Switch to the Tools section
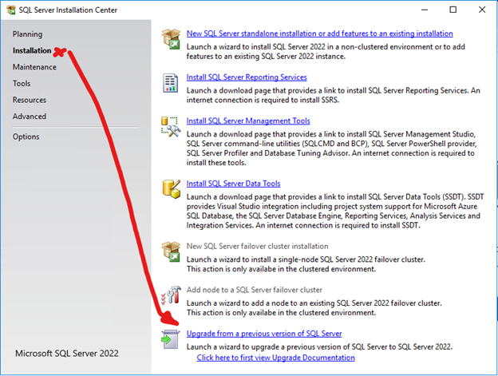The height and width of the screenshot is (376, 498). pos(22,84)
